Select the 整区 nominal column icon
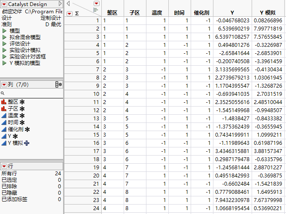Image resolution: width=286 pixels, height=214 pixels. pyautogui.click(x=4, y=102)
